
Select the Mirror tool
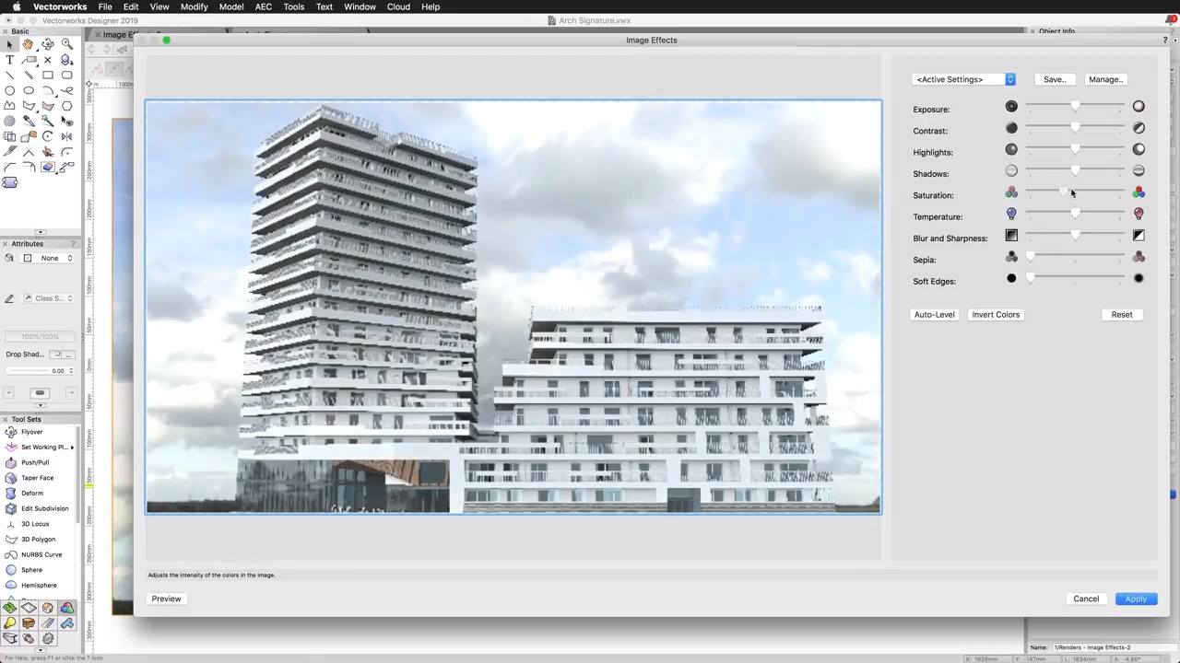(67, 136)
